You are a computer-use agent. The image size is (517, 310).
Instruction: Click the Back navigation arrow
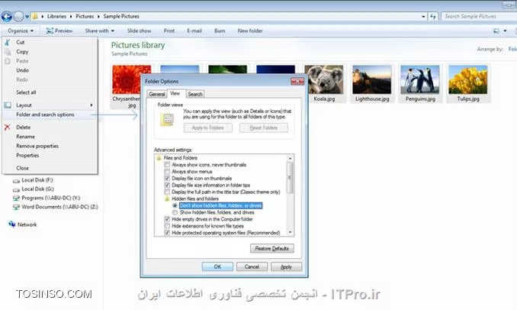(x=7, y=16)
